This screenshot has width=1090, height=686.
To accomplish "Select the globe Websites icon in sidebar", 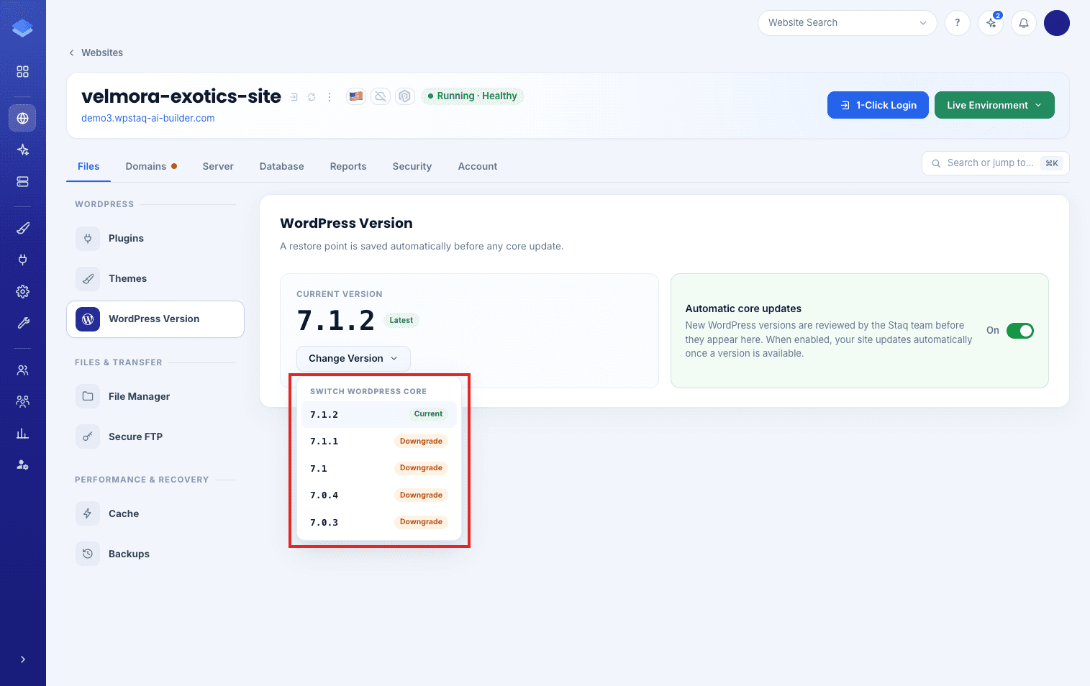I will pos(22,118).
